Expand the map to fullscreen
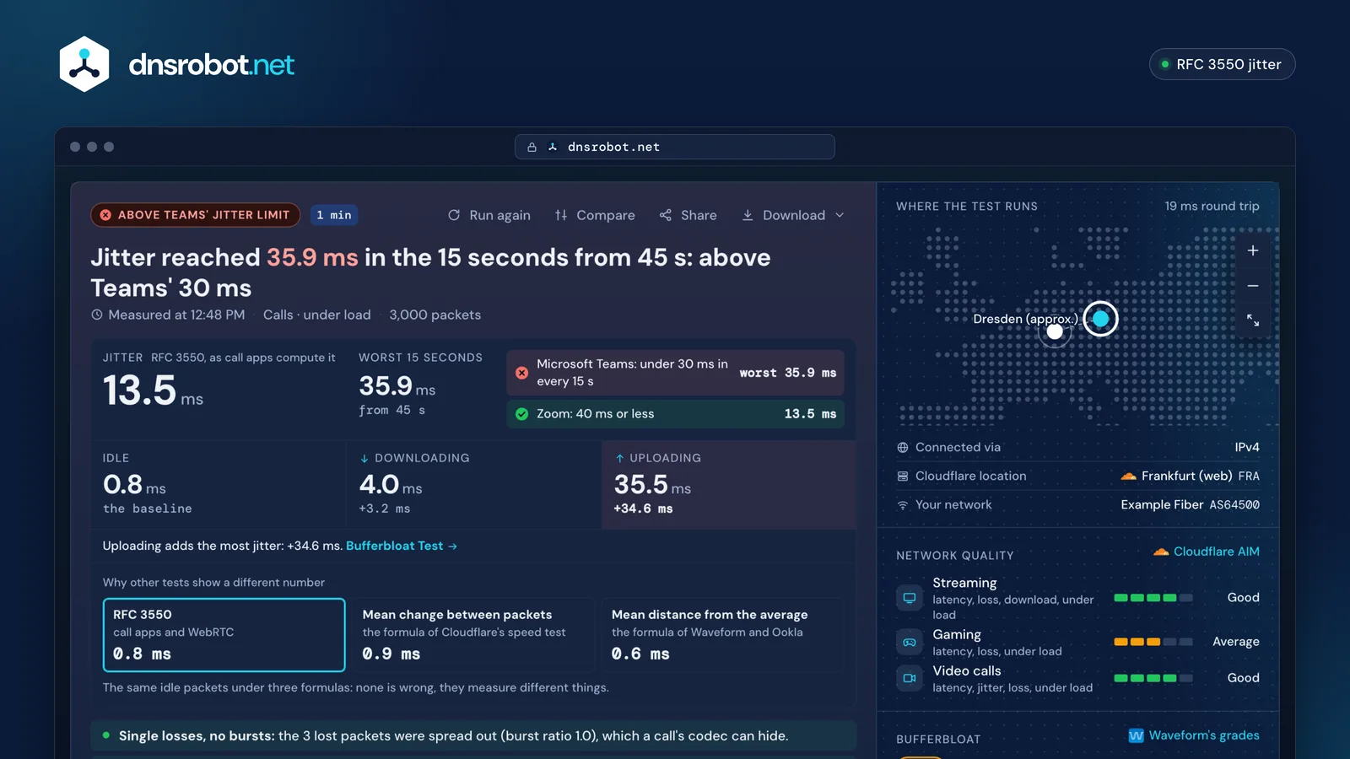The image size is (1350, 759). pos(1253,320)
